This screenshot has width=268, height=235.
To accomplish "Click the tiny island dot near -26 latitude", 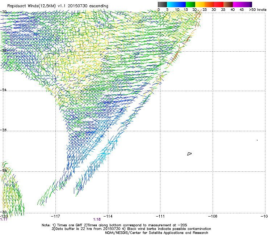I will 257,140.
